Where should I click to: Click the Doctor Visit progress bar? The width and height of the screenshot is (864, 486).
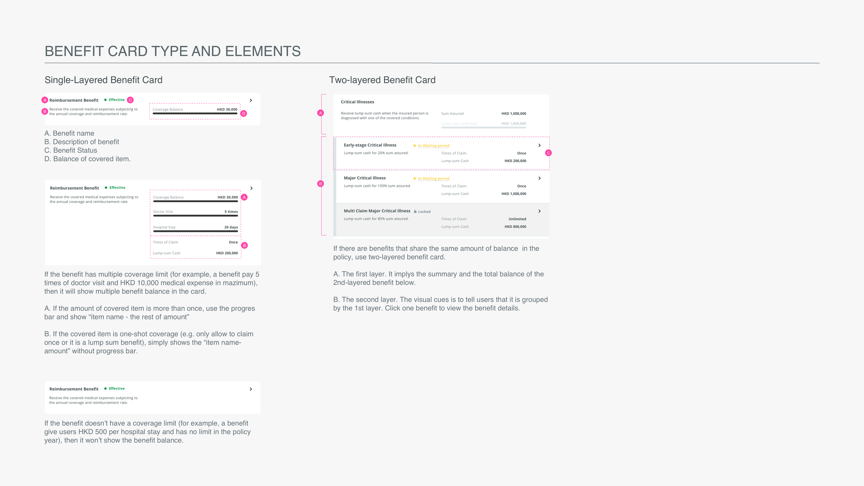click(x=196, y=216)
